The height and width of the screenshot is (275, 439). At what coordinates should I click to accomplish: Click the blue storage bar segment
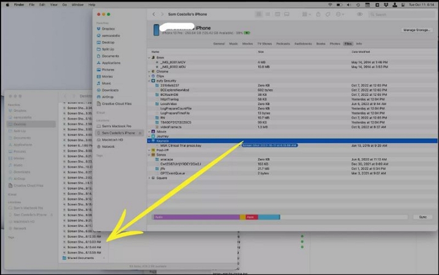pos(269,217)
